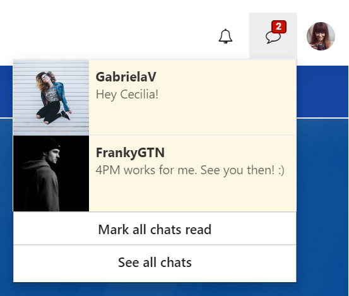Click the blue banner beside the dropdown
The image size is (349, 296).
(x=322, y=92)
